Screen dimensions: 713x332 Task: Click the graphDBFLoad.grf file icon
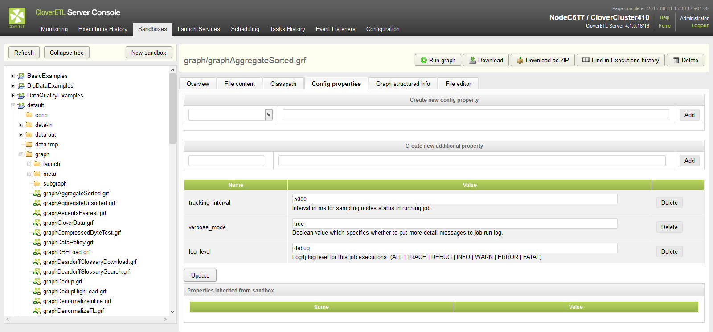[37, 252]
